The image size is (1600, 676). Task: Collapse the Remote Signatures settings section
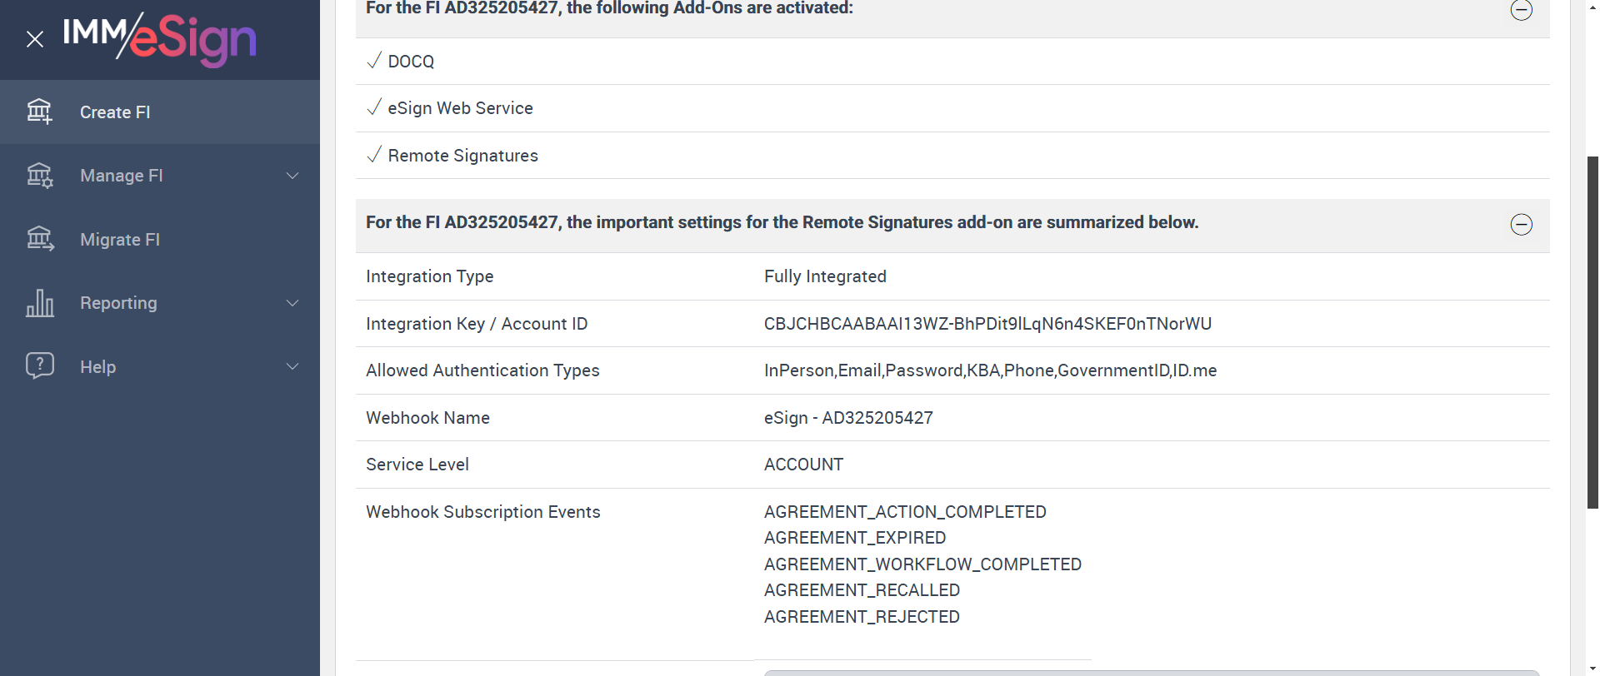click(x=1521, y=224)
